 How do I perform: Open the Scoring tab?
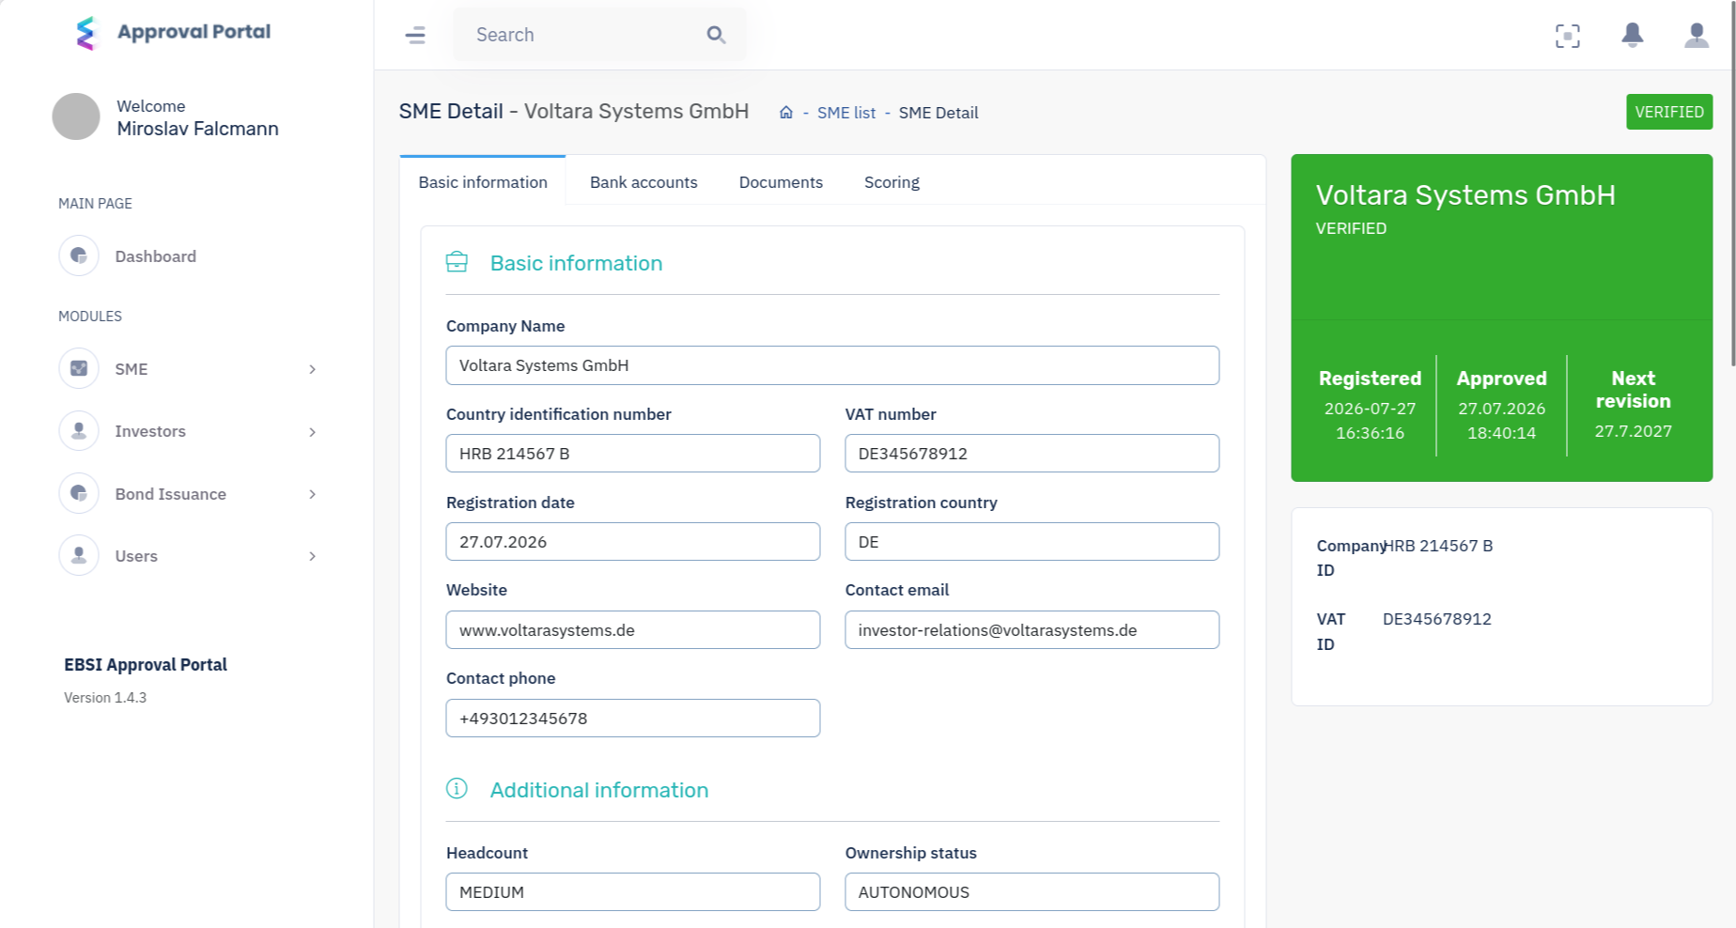pyautogui.click(x=891, y=182)
